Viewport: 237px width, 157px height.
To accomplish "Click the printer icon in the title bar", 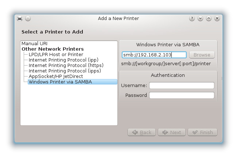I will [x=20, y=19].
